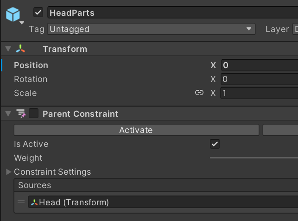Uncheck the Is Active checkbox
The width and height of the screenshot is (298, 221).
215,144
